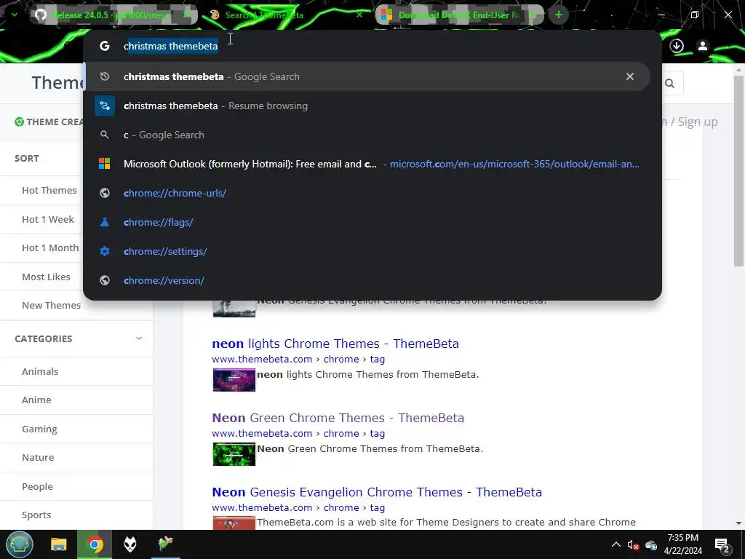Image resolution: width=745 pixels, height=559 pixels.
Task: Open 'Neon Genesis Evangelion Chrome Themes' result title
Action: coord(377,492)
